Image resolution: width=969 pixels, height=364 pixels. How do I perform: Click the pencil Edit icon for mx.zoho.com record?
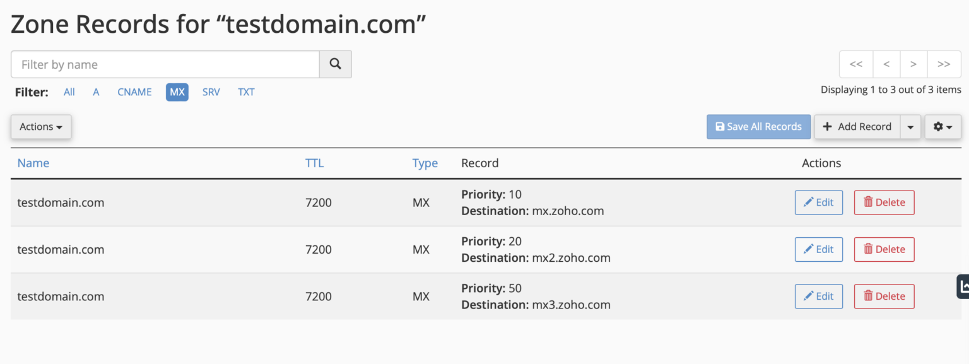pyautogui.click(x=808, y=202)
